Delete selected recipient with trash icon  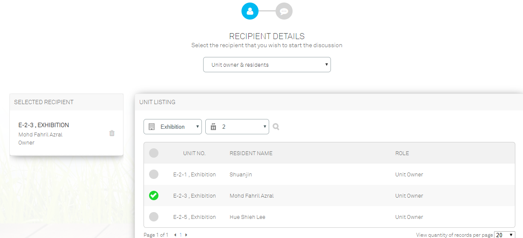point(112,133)
